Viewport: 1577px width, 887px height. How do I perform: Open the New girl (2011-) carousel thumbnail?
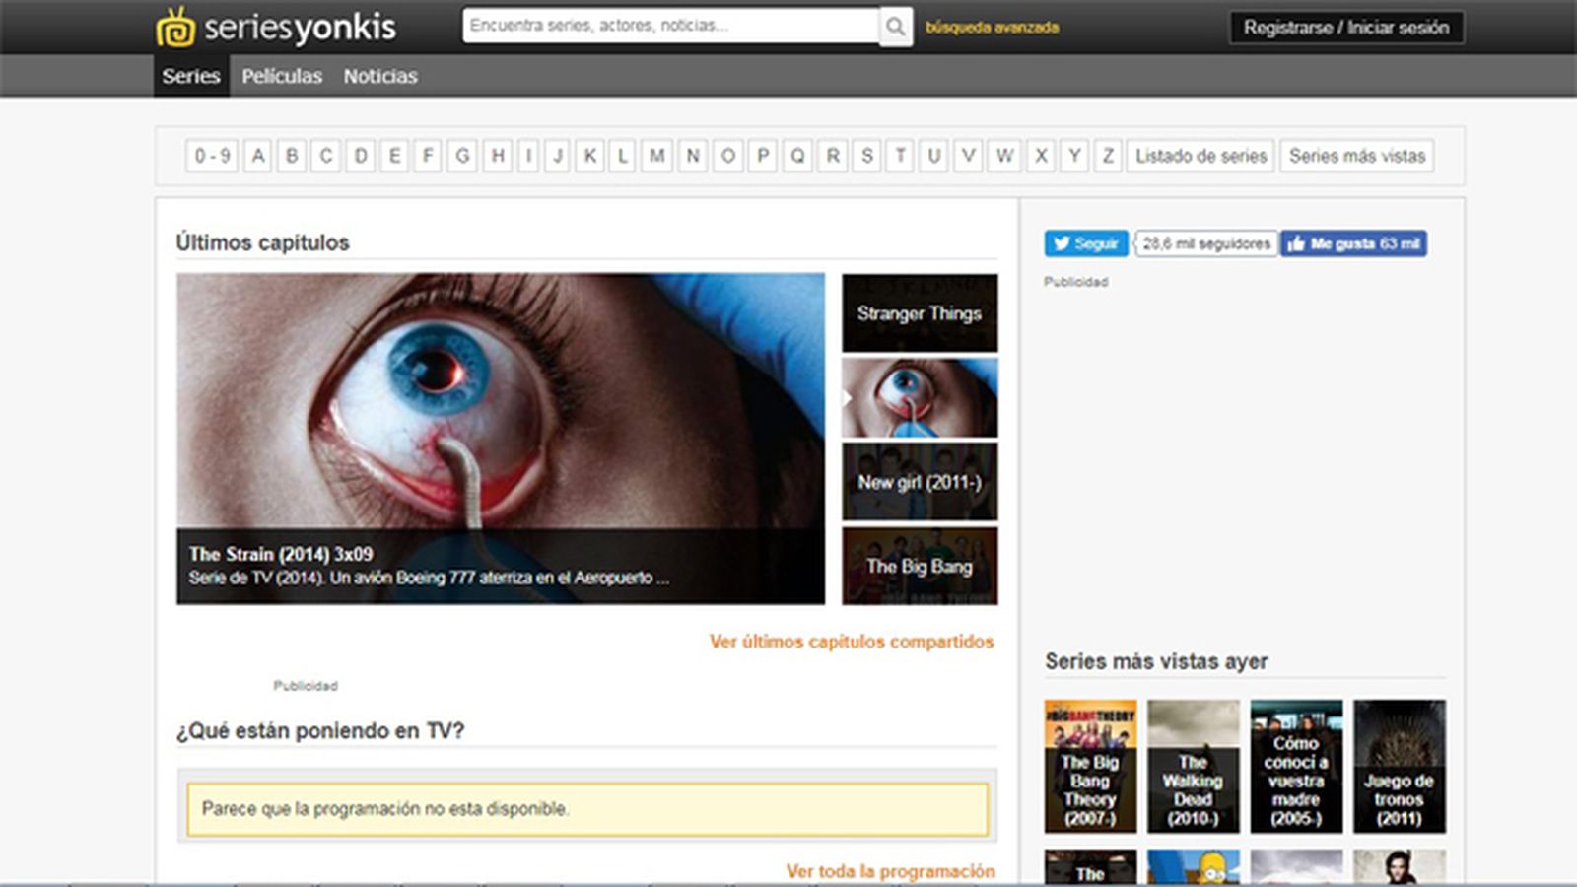[x=919, y=482]
